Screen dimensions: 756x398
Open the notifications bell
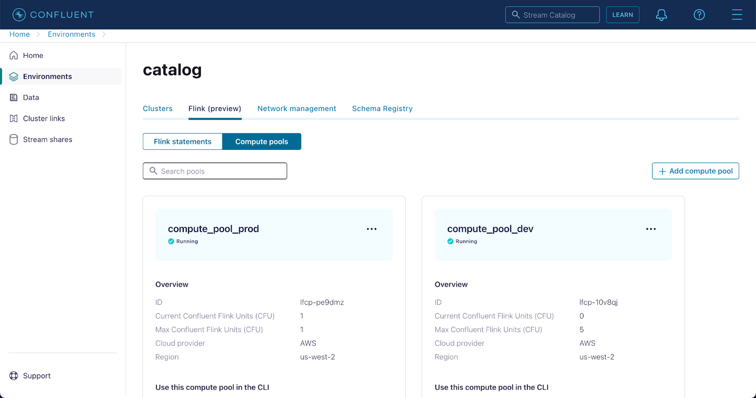click(x=661, y=15)
